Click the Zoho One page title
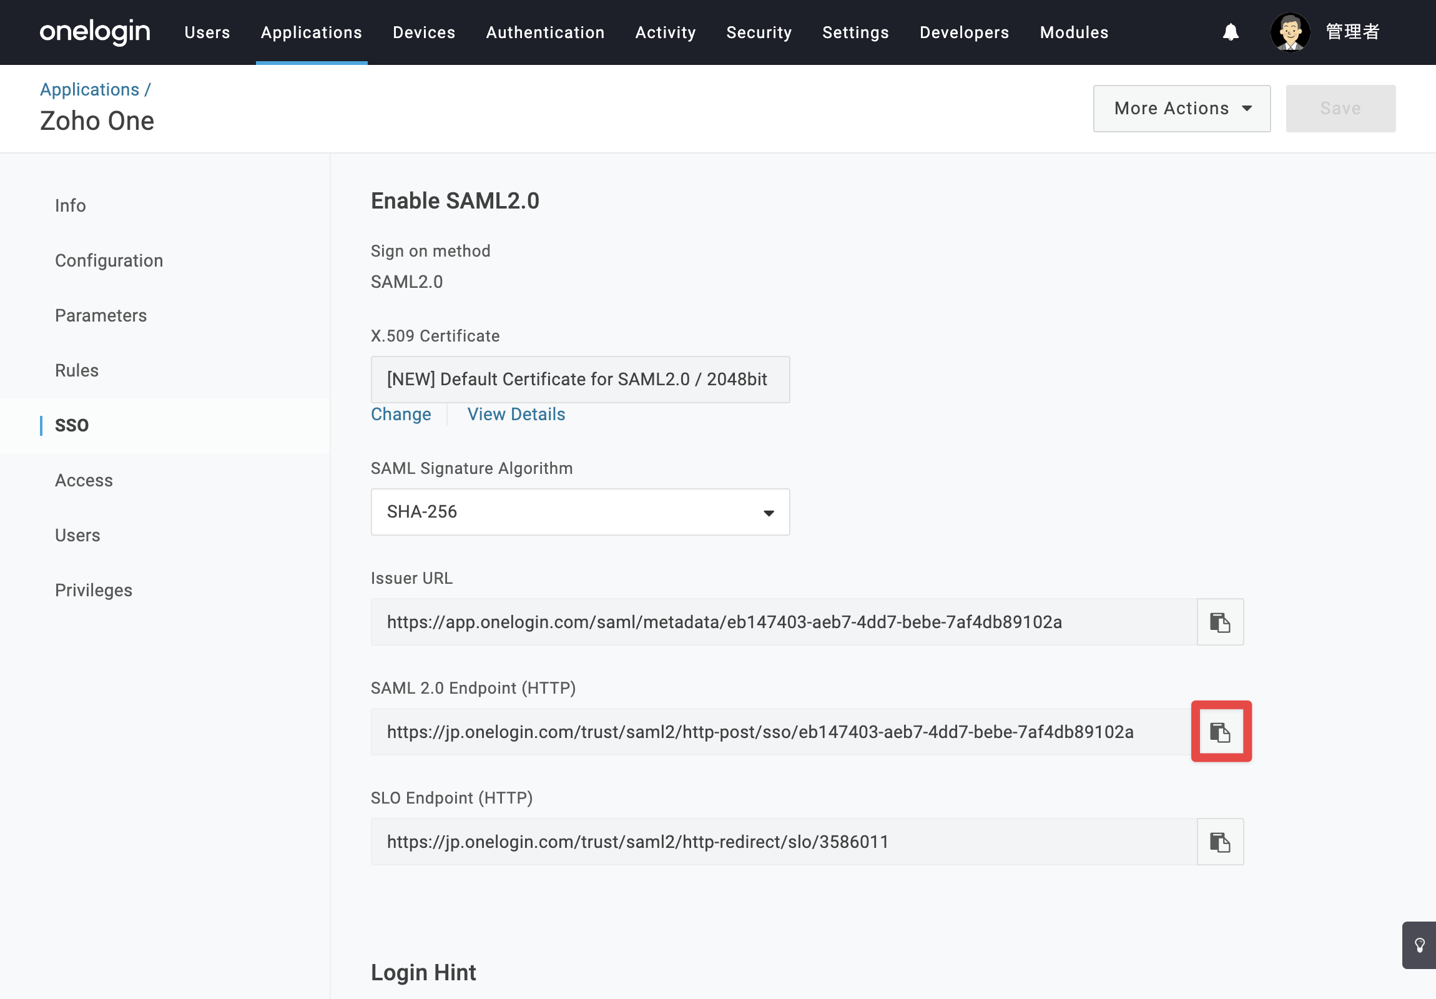The image size is (1436, 999). 97,121
